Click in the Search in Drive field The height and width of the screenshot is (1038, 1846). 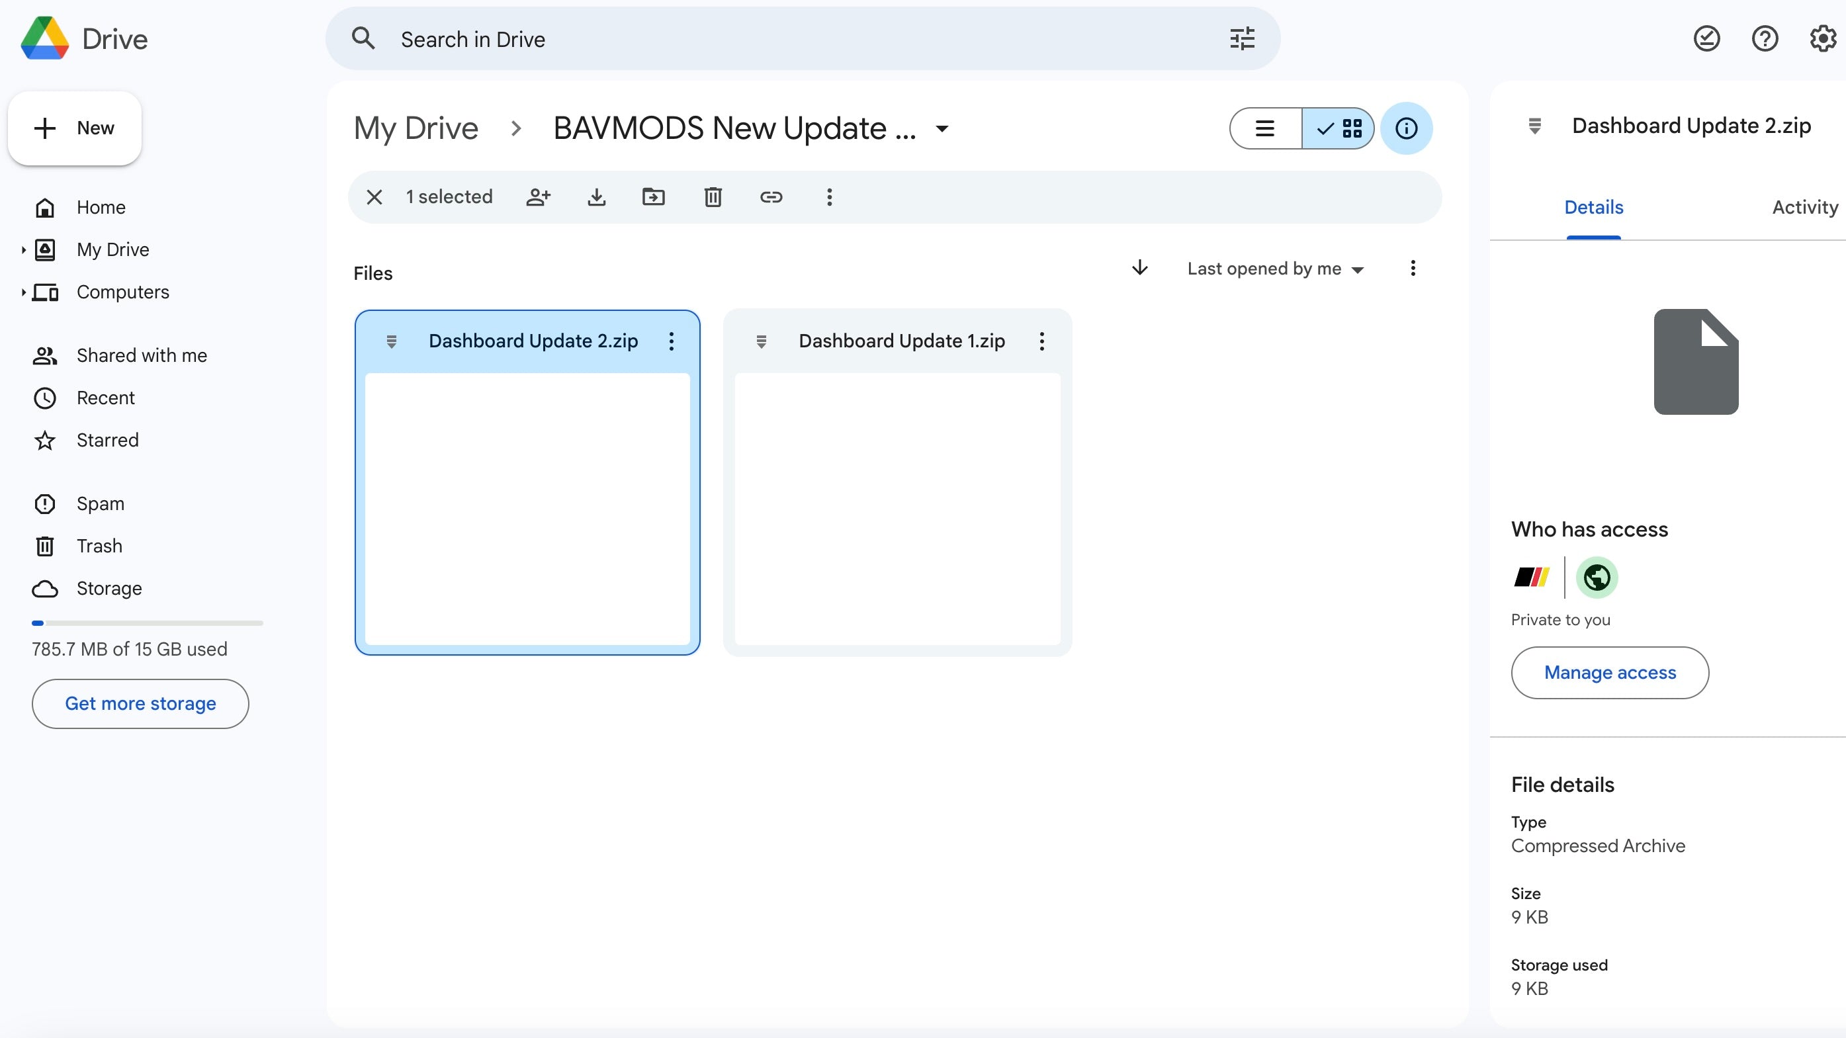pos(788,38)
